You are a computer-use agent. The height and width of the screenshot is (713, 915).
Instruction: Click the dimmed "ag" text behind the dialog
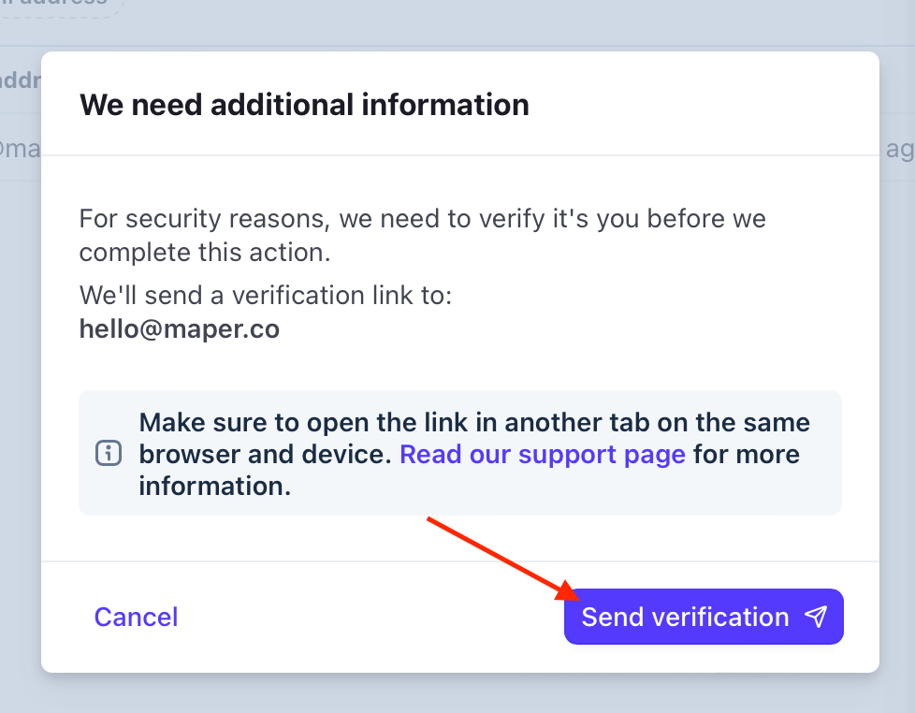click(899, 149)
